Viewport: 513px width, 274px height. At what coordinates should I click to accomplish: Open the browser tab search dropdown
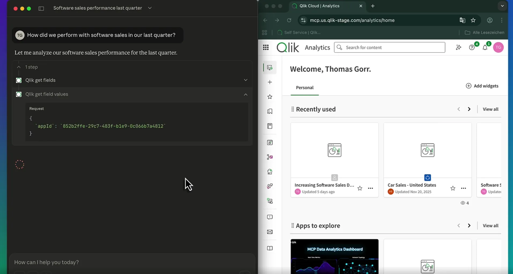pyautogui.click(x=502, y=6)
